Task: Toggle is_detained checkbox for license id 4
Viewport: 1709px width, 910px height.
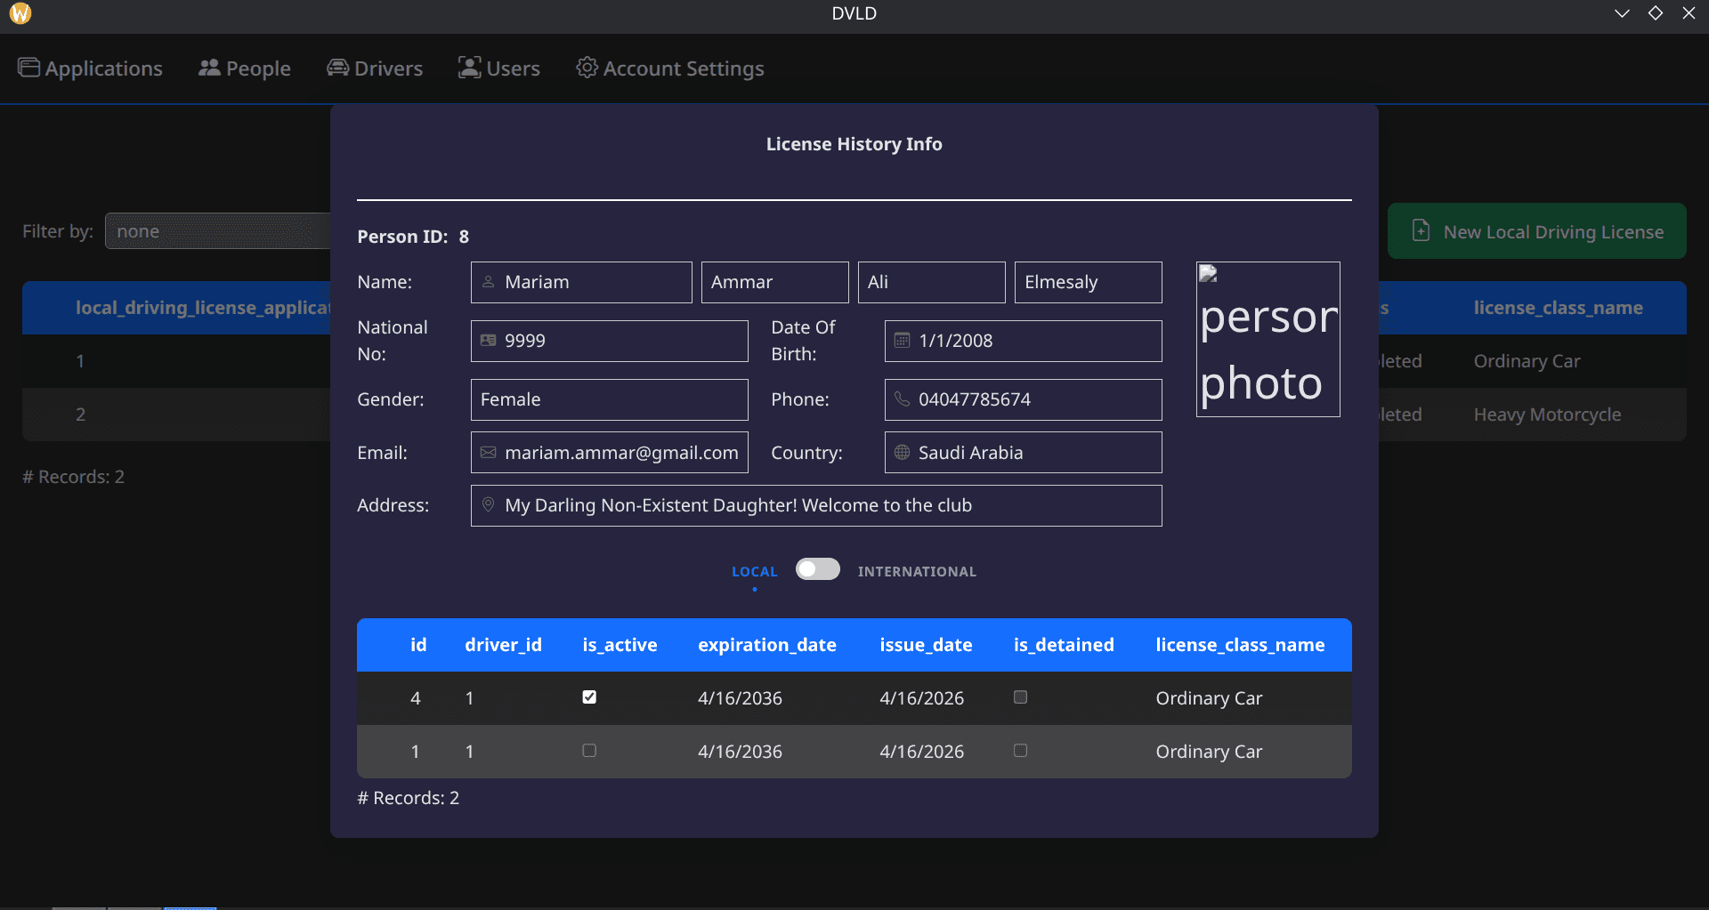Action: 1021,697
